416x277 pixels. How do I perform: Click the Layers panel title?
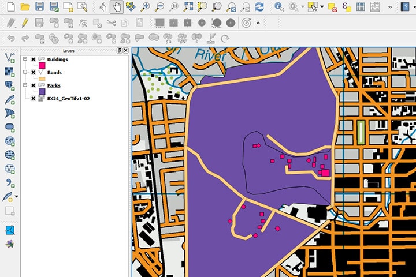tap(68, 51)
